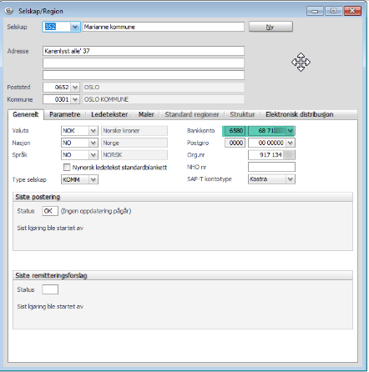Click the company name field Marianne kommune

click(164, 27)
